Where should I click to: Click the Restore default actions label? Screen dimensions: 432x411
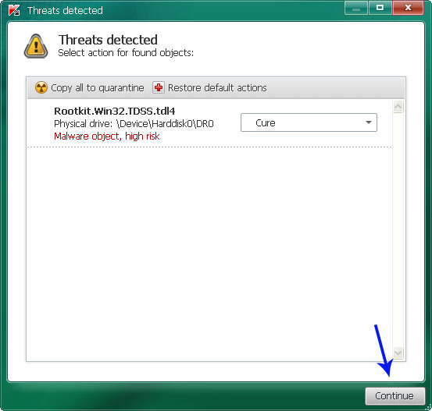(217, 88)
